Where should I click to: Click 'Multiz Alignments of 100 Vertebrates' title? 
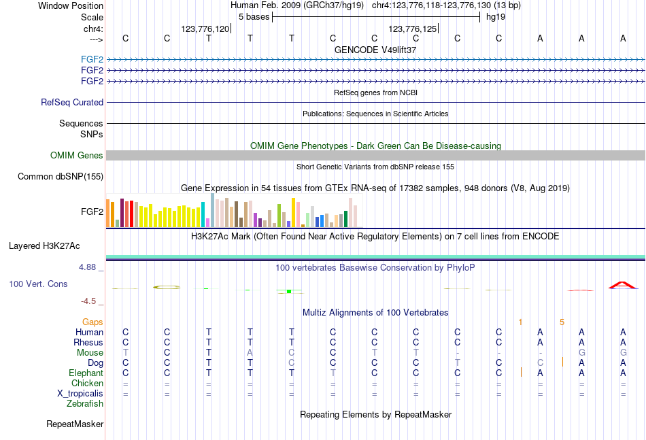(375, 313)
